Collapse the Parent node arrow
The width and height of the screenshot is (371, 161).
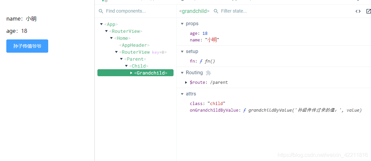pos(121,59)
